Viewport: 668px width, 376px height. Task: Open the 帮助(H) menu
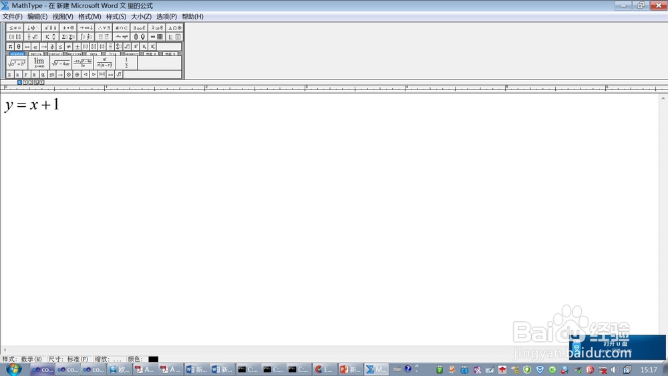(x=192, y=17)
